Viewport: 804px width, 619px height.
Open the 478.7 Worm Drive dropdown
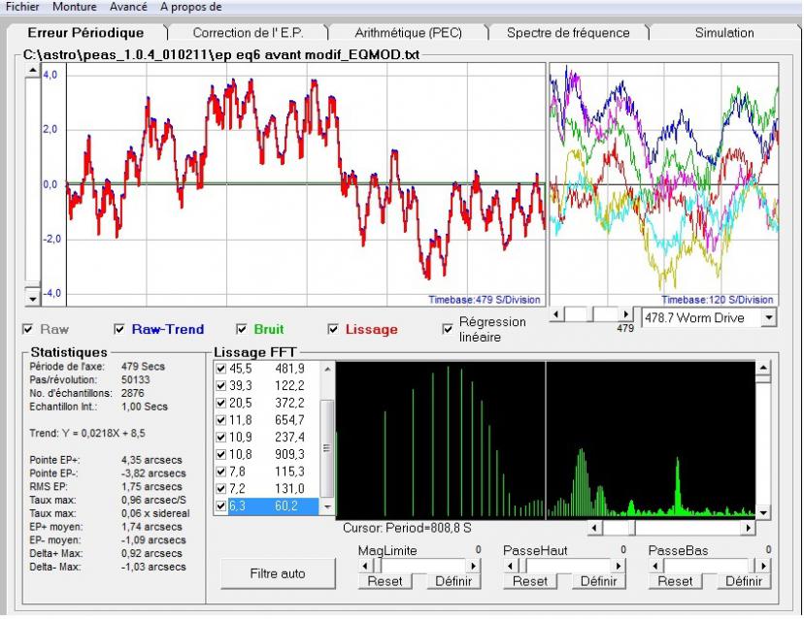(768, 317)
